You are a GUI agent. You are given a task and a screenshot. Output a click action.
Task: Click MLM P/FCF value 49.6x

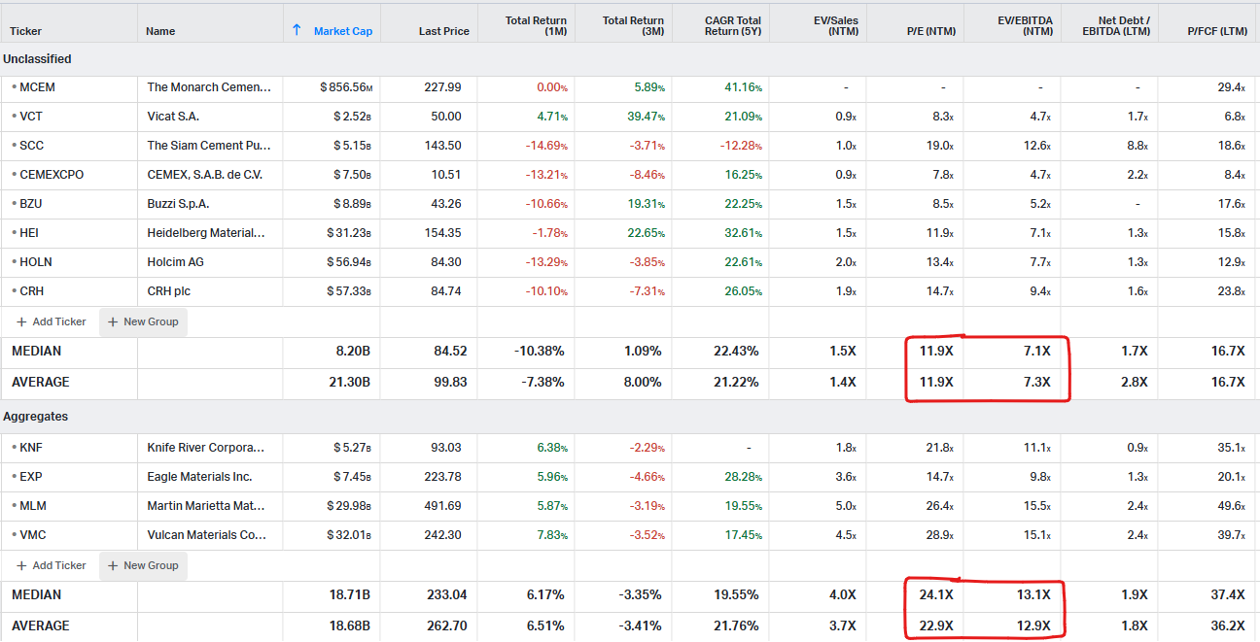(1232, 506)
